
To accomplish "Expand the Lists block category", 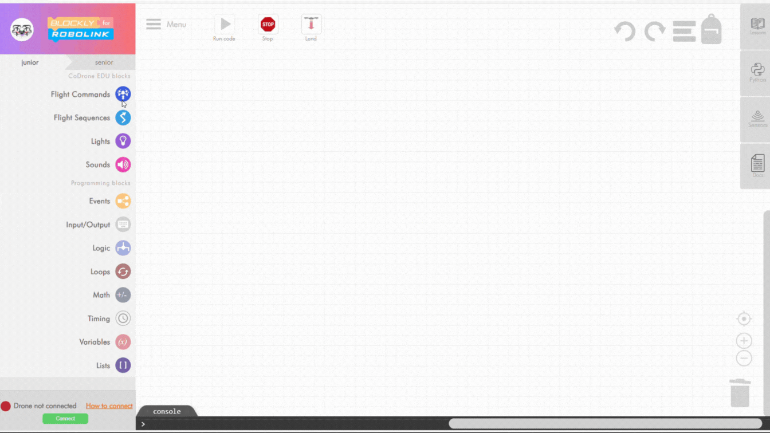I will [x=123, y=365].
